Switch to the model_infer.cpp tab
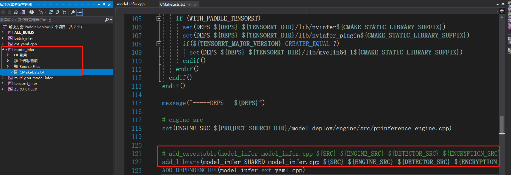The height and width of the screenshot is (175, 511). [131, 4]
